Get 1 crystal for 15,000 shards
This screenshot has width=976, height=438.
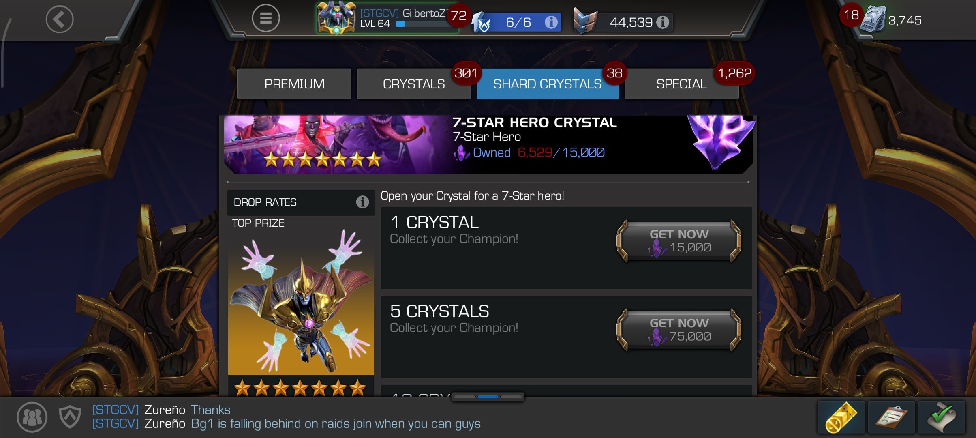click(679, 241)
